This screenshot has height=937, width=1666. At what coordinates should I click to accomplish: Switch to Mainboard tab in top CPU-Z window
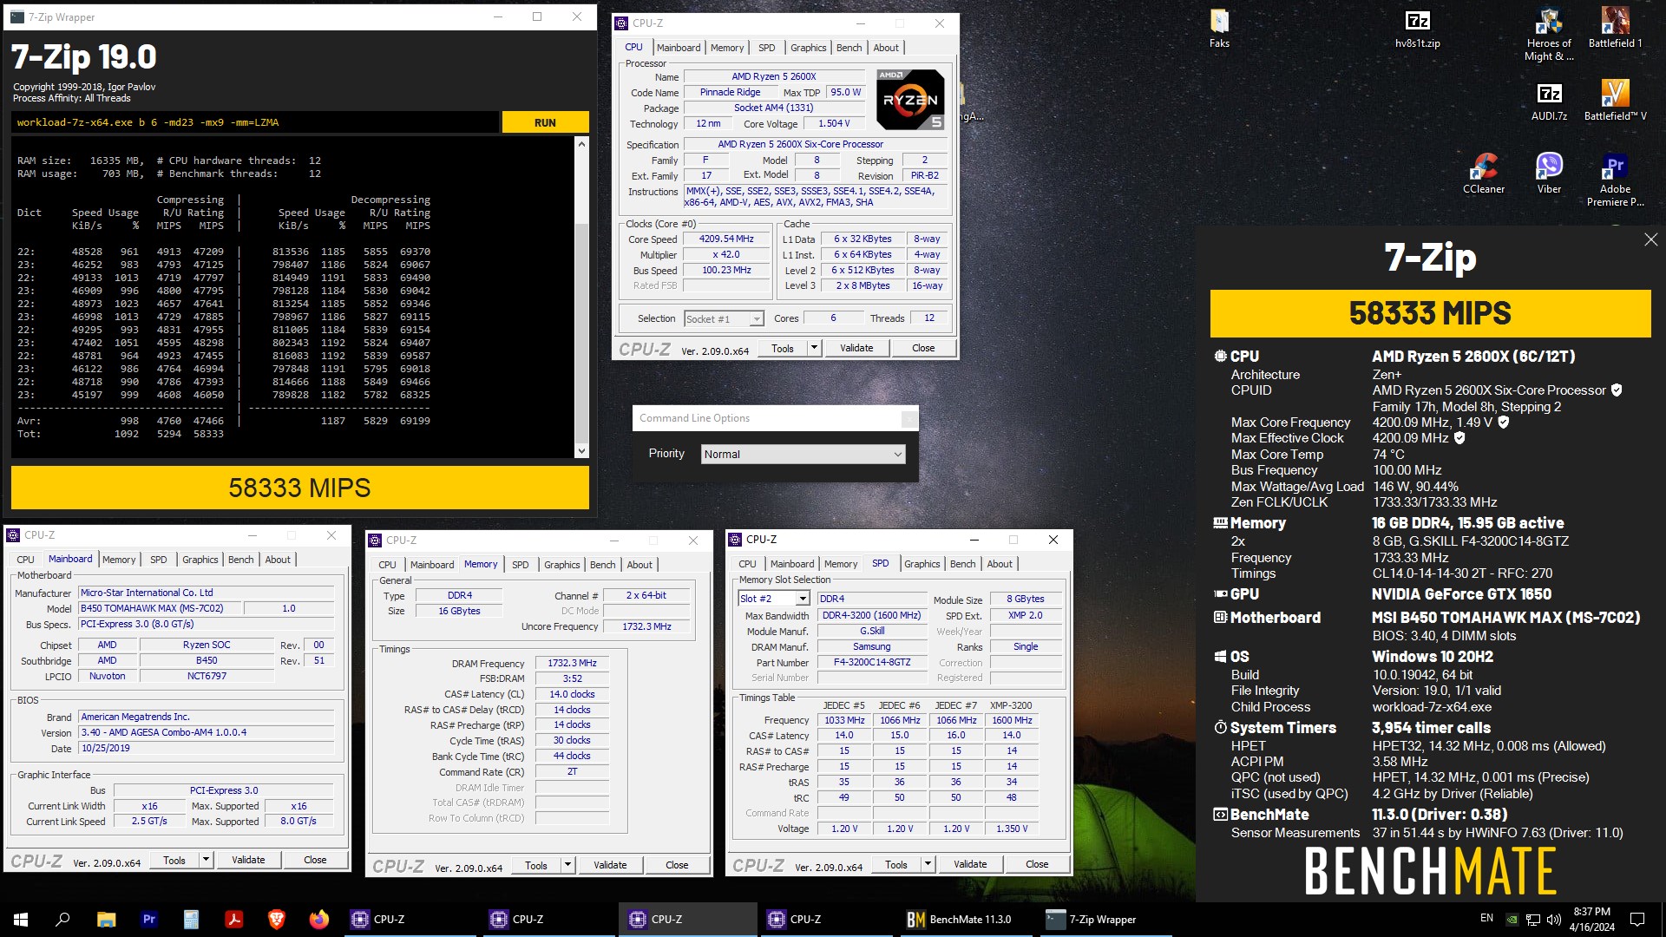click(x=679, y=48)
